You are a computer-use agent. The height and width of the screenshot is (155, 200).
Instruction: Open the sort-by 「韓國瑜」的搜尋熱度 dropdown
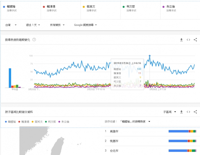pyautogui.click(x=135, y=122)
